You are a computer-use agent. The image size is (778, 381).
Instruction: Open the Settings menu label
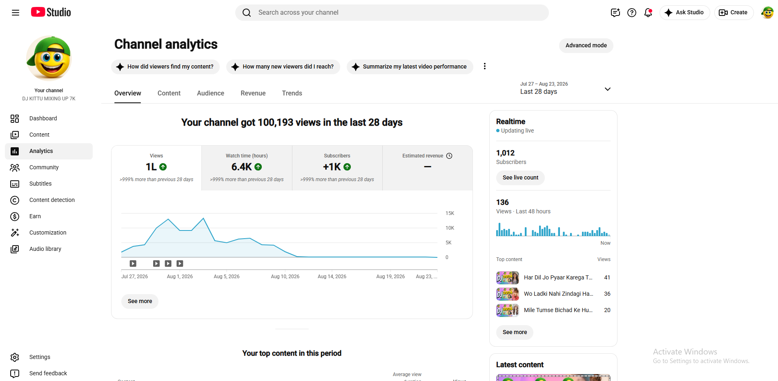[x=40, y=357]
